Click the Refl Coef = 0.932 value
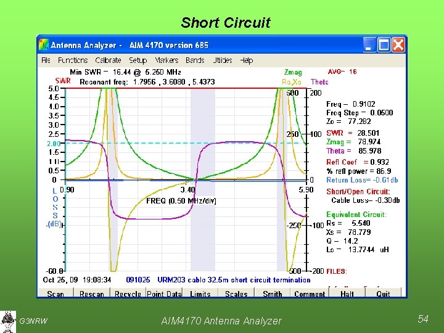 point(358,162)
